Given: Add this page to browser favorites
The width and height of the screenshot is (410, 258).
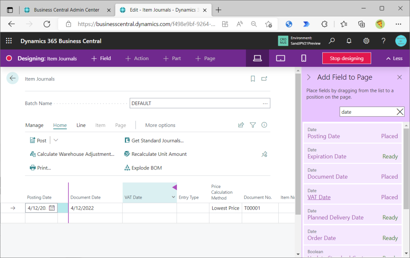Looking at the screenshot, I should 268,24.
